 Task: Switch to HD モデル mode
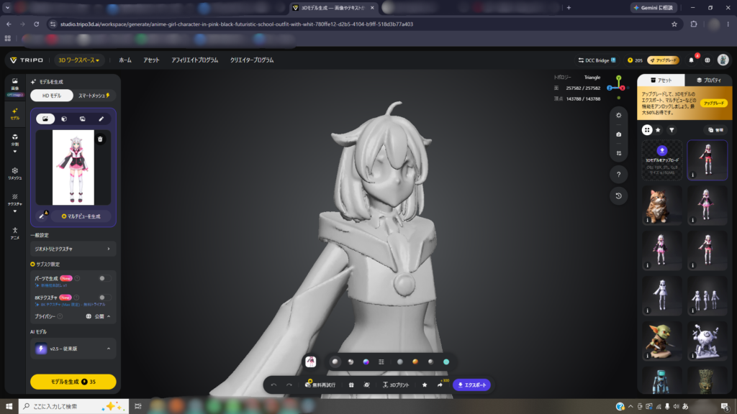point(52,96)
